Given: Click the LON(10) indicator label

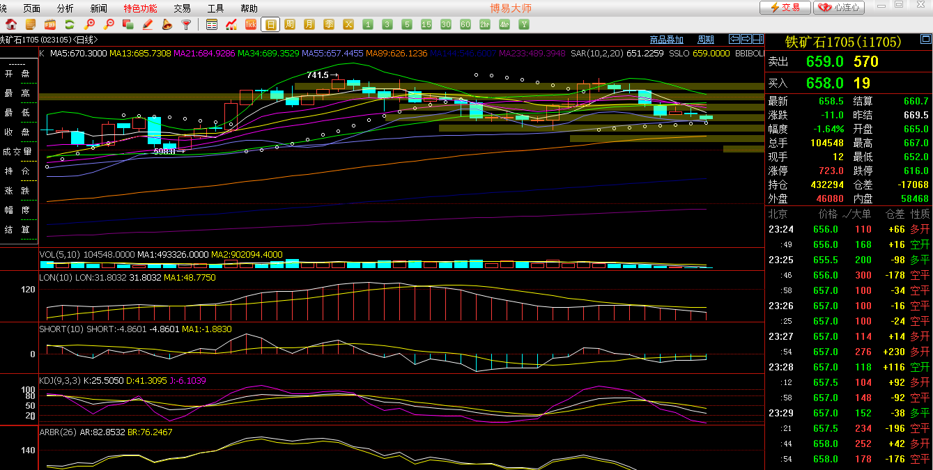Looking at the screenshot, I should click(56, 277).
